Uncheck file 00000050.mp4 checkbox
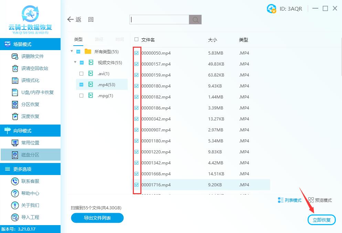The height and width of the screenshot is (233, 342). [137, 53]
